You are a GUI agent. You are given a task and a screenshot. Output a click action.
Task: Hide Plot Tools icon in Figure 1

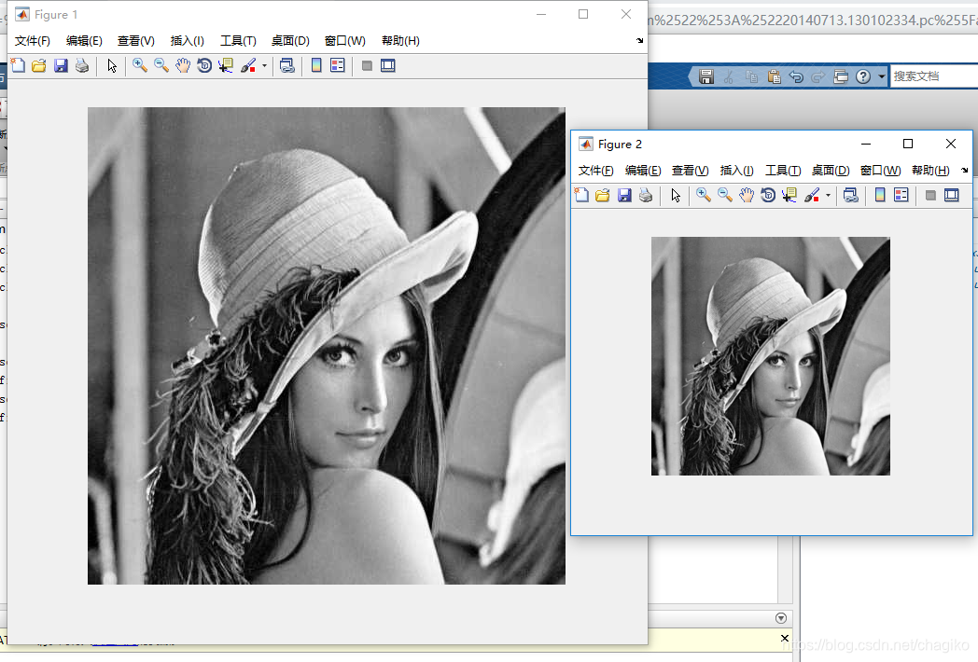(x=367, y=65)
